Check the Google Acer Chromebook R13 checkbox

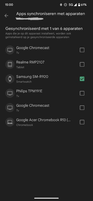[x=82, y=122]
